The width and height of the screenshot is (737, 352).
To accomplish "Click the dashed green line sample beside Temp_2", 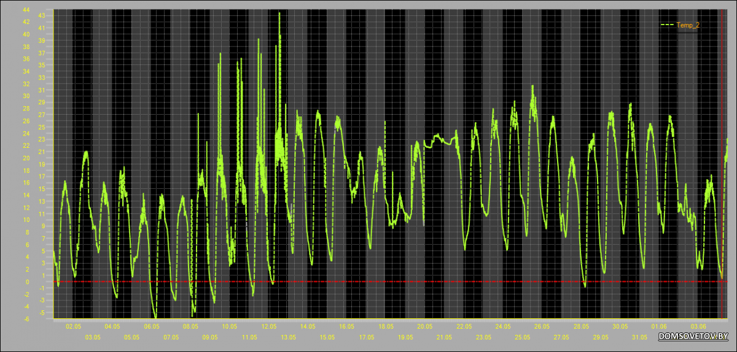I will point(668,25).
